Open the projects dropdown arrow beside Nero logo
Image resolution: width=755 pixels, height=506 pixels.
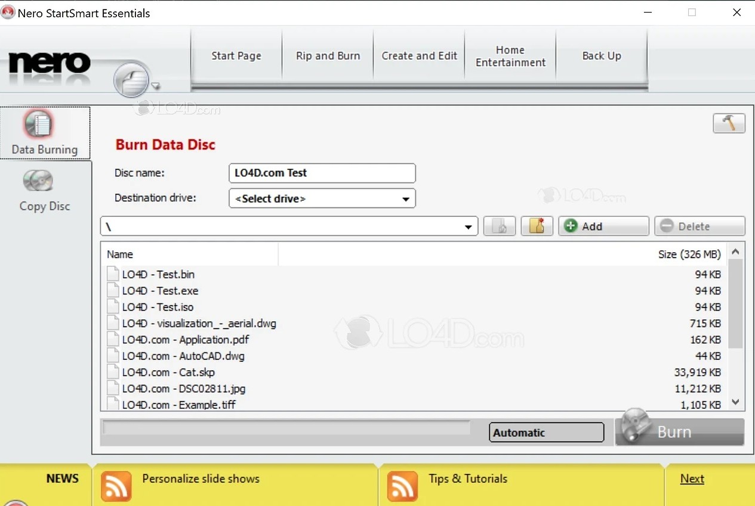(157, 86)
